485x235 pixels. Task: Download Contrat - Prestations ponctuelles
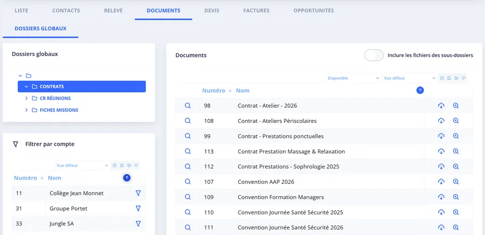441,136
